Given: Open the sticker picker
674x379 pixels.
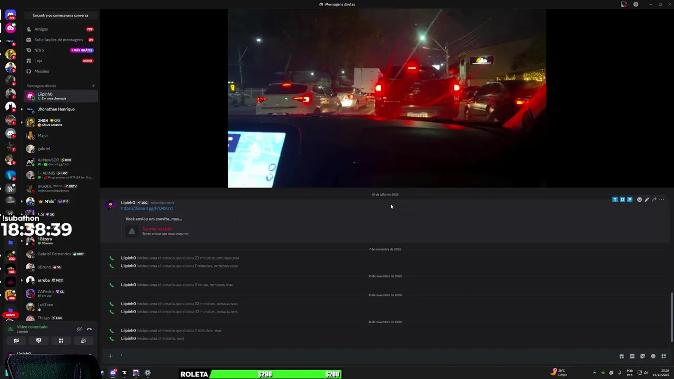Looking at the screenshot, I should [642, 356].
